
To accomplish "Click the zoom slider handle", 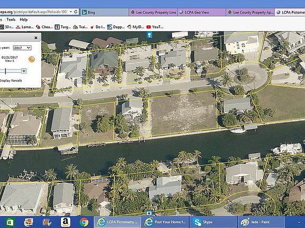I will pos(5,71).
